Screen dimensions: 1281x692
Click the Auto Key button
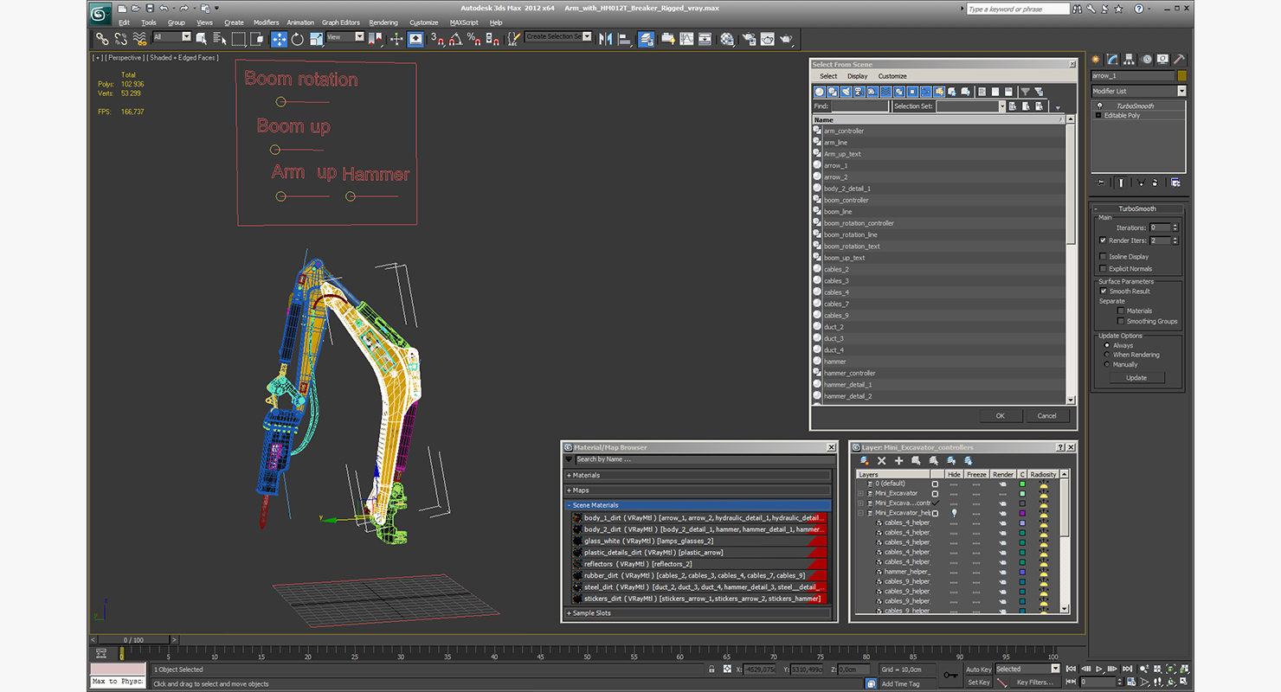coord(978,669)
